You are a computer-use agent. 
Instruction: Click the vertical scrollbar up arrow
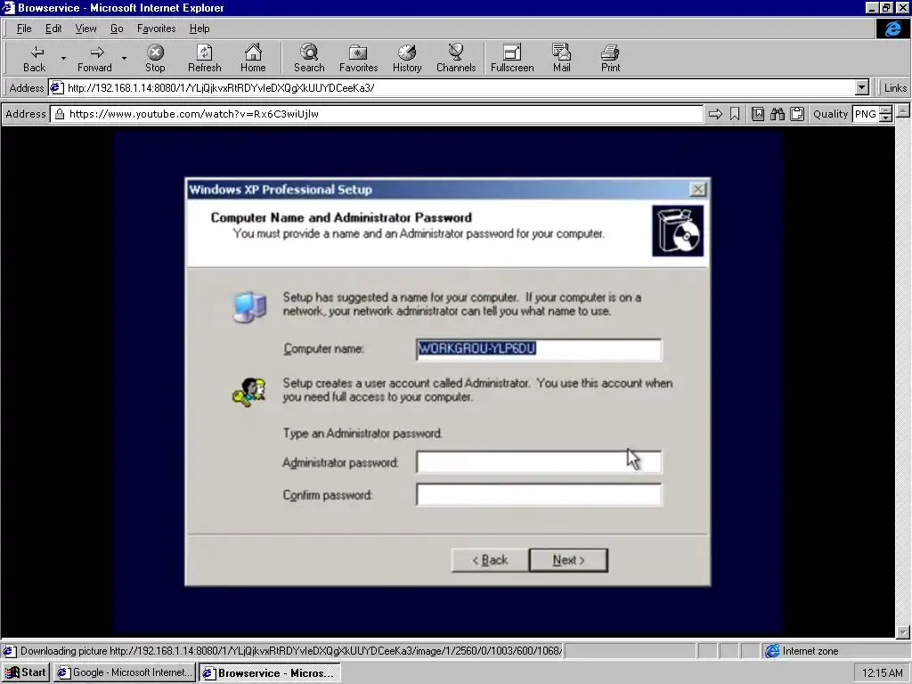903,110
